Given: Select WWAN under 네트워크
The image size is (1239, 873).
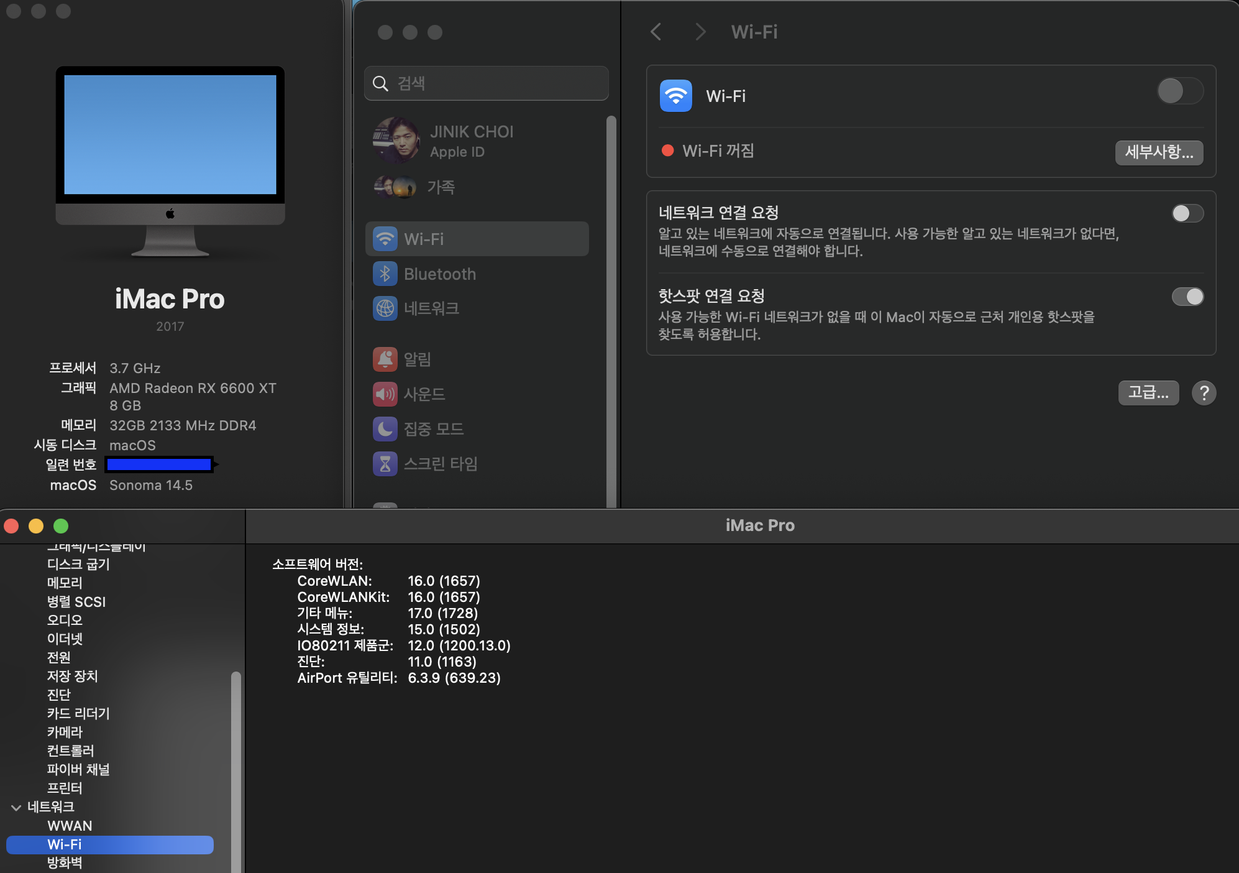Looking at the screenshot, I should 70,826.
